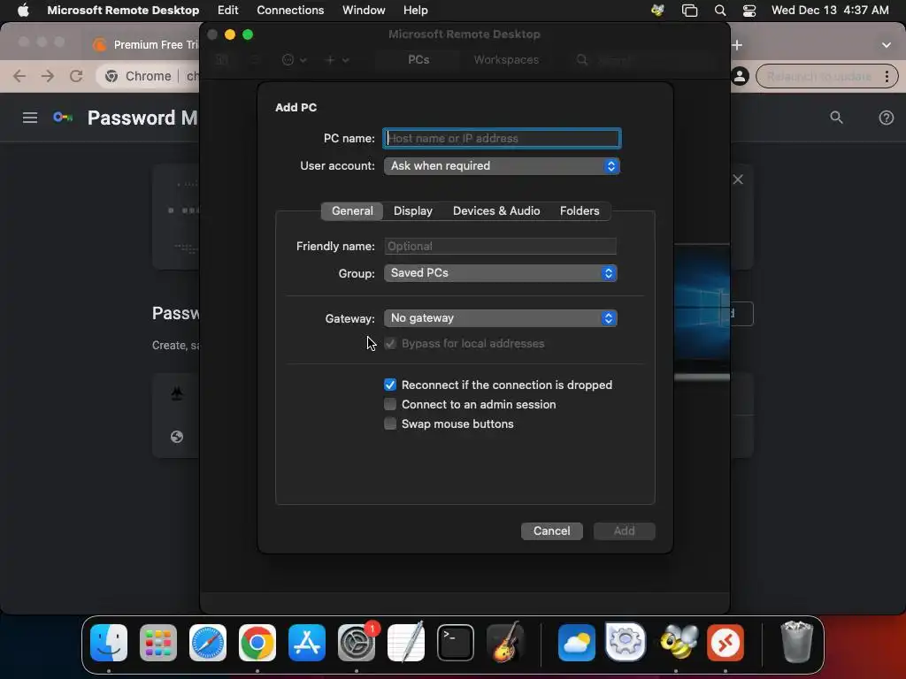Click Relaunch to update in Chrome
Viewport: 906px width, 679px height.
tap(818, 76)
